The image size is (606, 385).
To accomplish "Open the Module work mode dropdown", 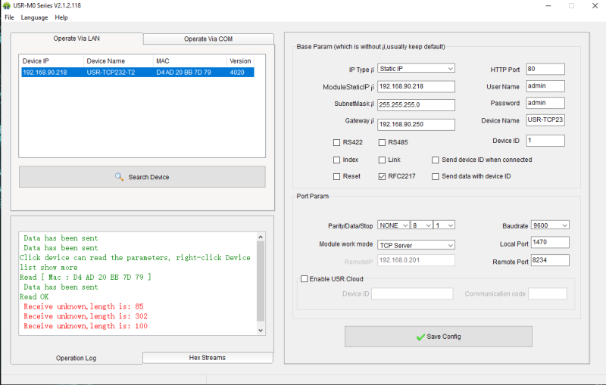I will pyautogui.click(x=416, y=245).
